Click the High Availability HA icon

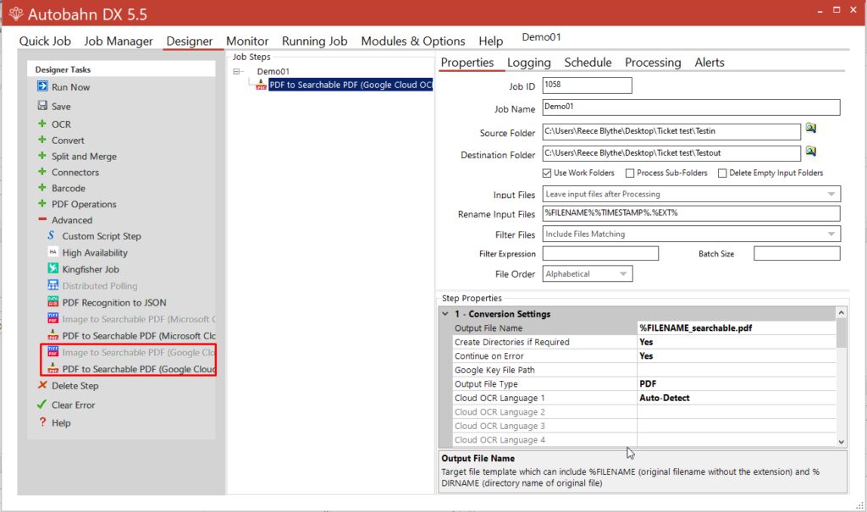[x=52, y=252]
